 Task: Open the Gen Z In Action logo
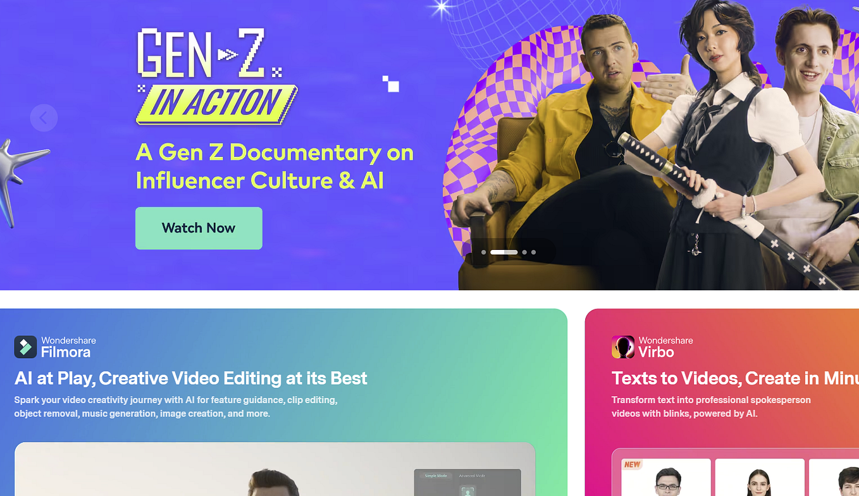click(x=216, y=76)
